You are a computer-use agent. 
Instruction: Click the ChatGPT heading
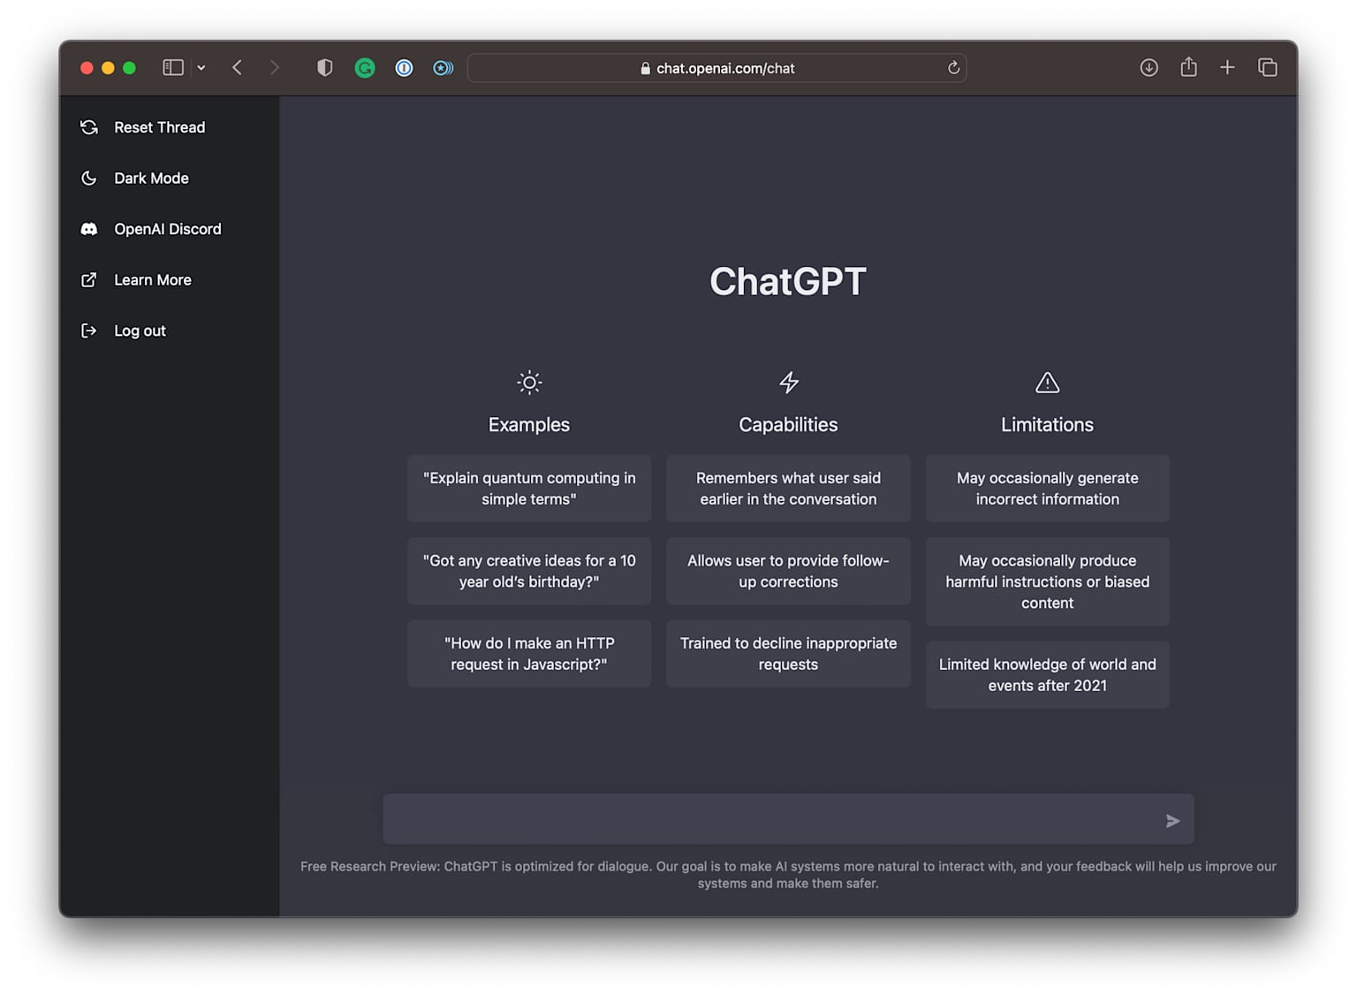click(788, 282)
